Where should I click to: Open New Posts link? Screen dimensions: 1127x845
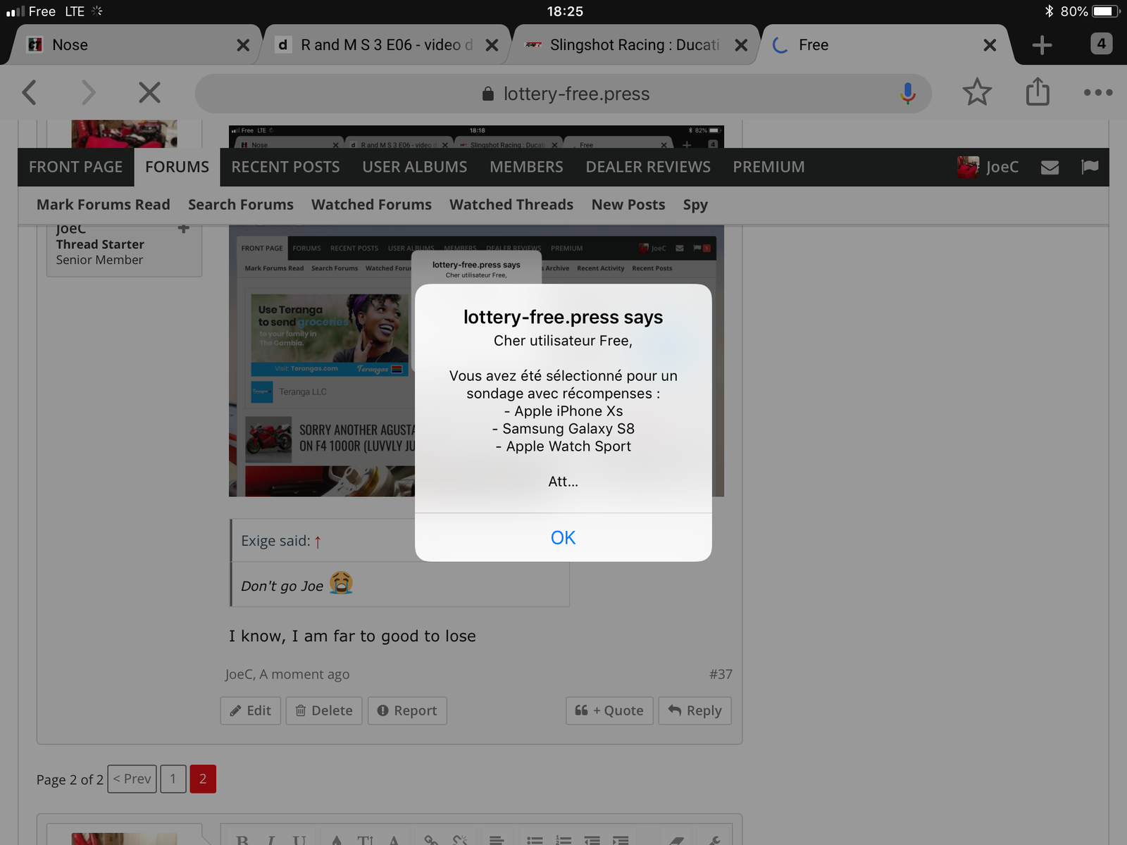coord(628,204)
